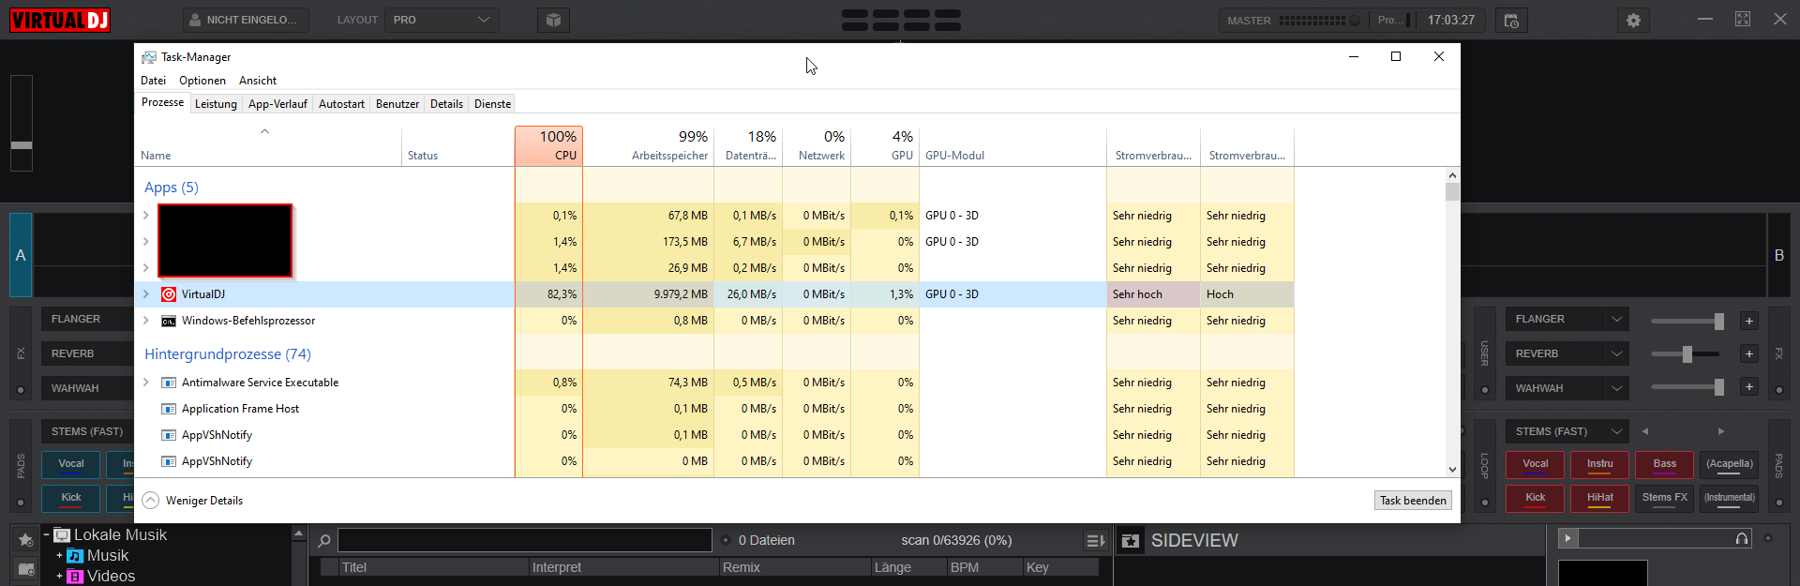Adjust the right deck FLANGER slider
Screen dimensions: 1800x586
pos(1687,321)
